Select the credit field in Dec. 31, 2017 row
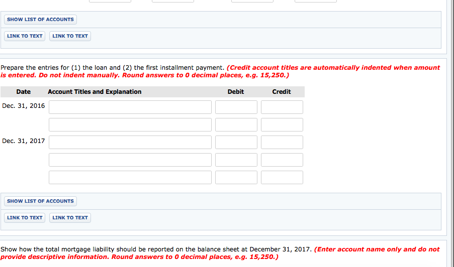The height and width of the screenshot is (267, 454). tap(282, 143)
